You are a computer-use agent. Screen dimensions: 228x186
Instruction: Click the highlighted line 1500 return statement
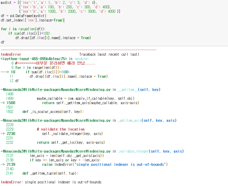click(91, 103)
